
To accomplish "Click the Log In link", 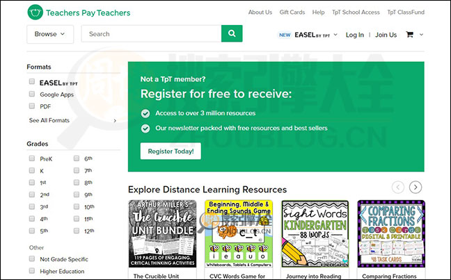I will pyautogui.click(x=354, y=34).
